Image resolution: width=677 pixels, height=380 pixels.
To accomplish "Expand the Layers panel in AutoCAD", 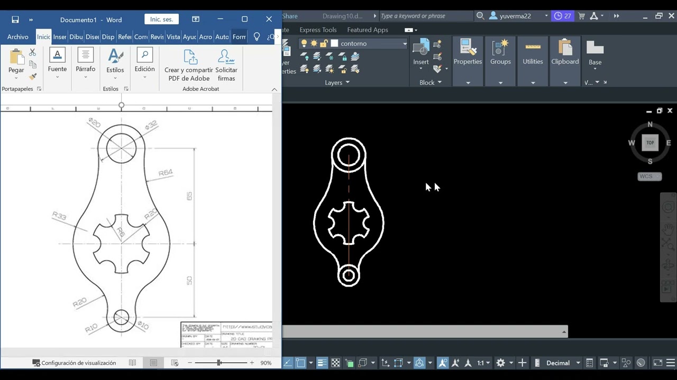I will pyautogui.click(x=337, y=83).
